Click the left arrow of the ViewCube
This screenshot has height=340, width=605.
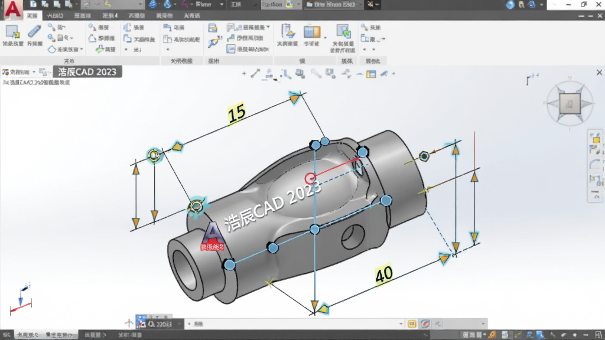point(552,103)
